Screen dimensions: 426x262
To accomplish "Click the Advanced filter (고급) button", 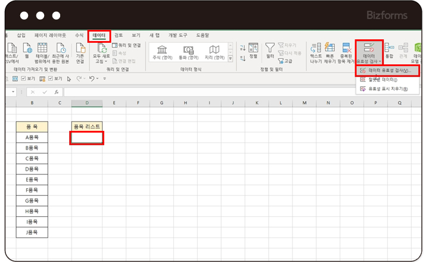I will 286,61.
